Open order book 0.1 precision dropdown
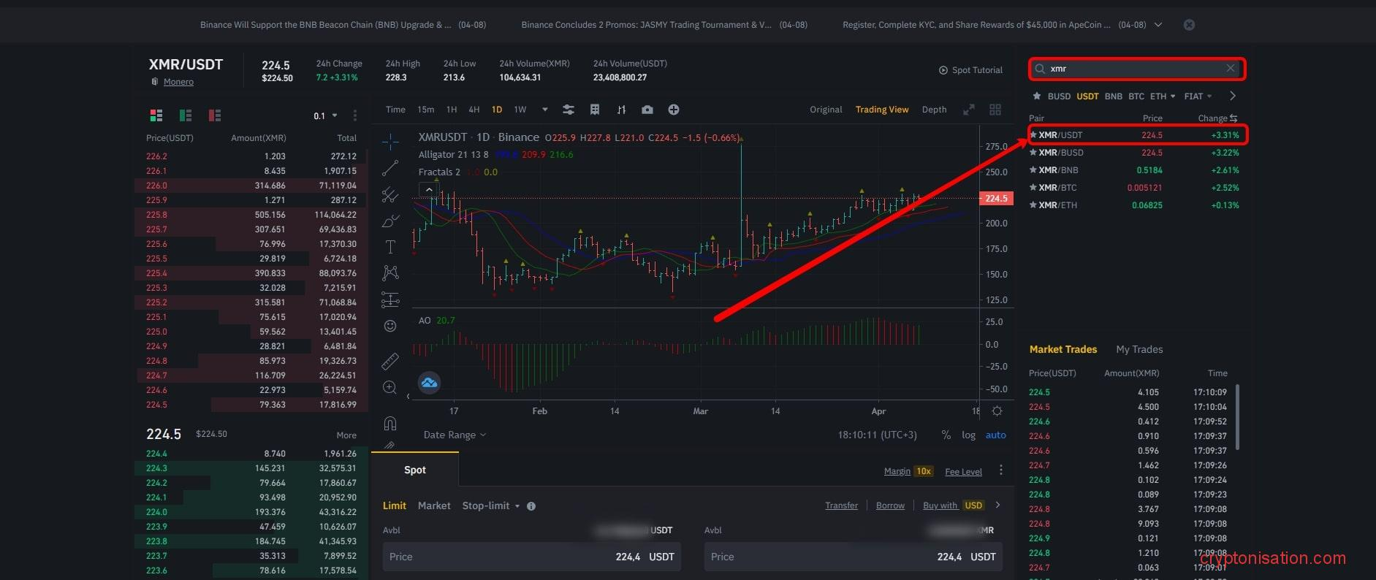The height and width of the screenshot is (580, 1376). click(x=326, y=115)
